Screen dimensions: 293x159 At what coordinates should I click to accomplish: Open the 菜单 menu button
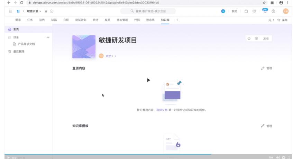pyautogui.click(x=282, y=20)
